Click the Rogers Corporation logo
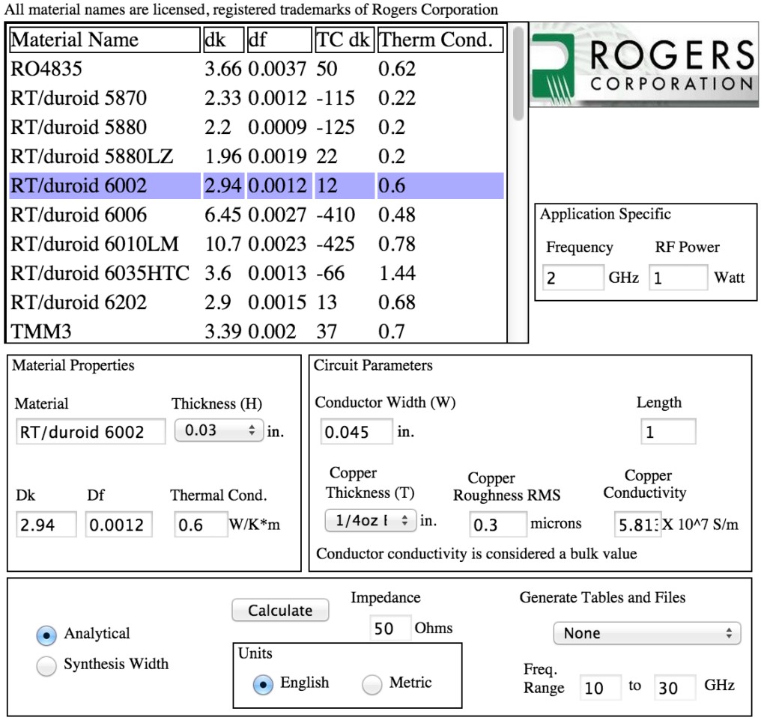The height and width of the screenshot is (726, 767). [643, 64]
